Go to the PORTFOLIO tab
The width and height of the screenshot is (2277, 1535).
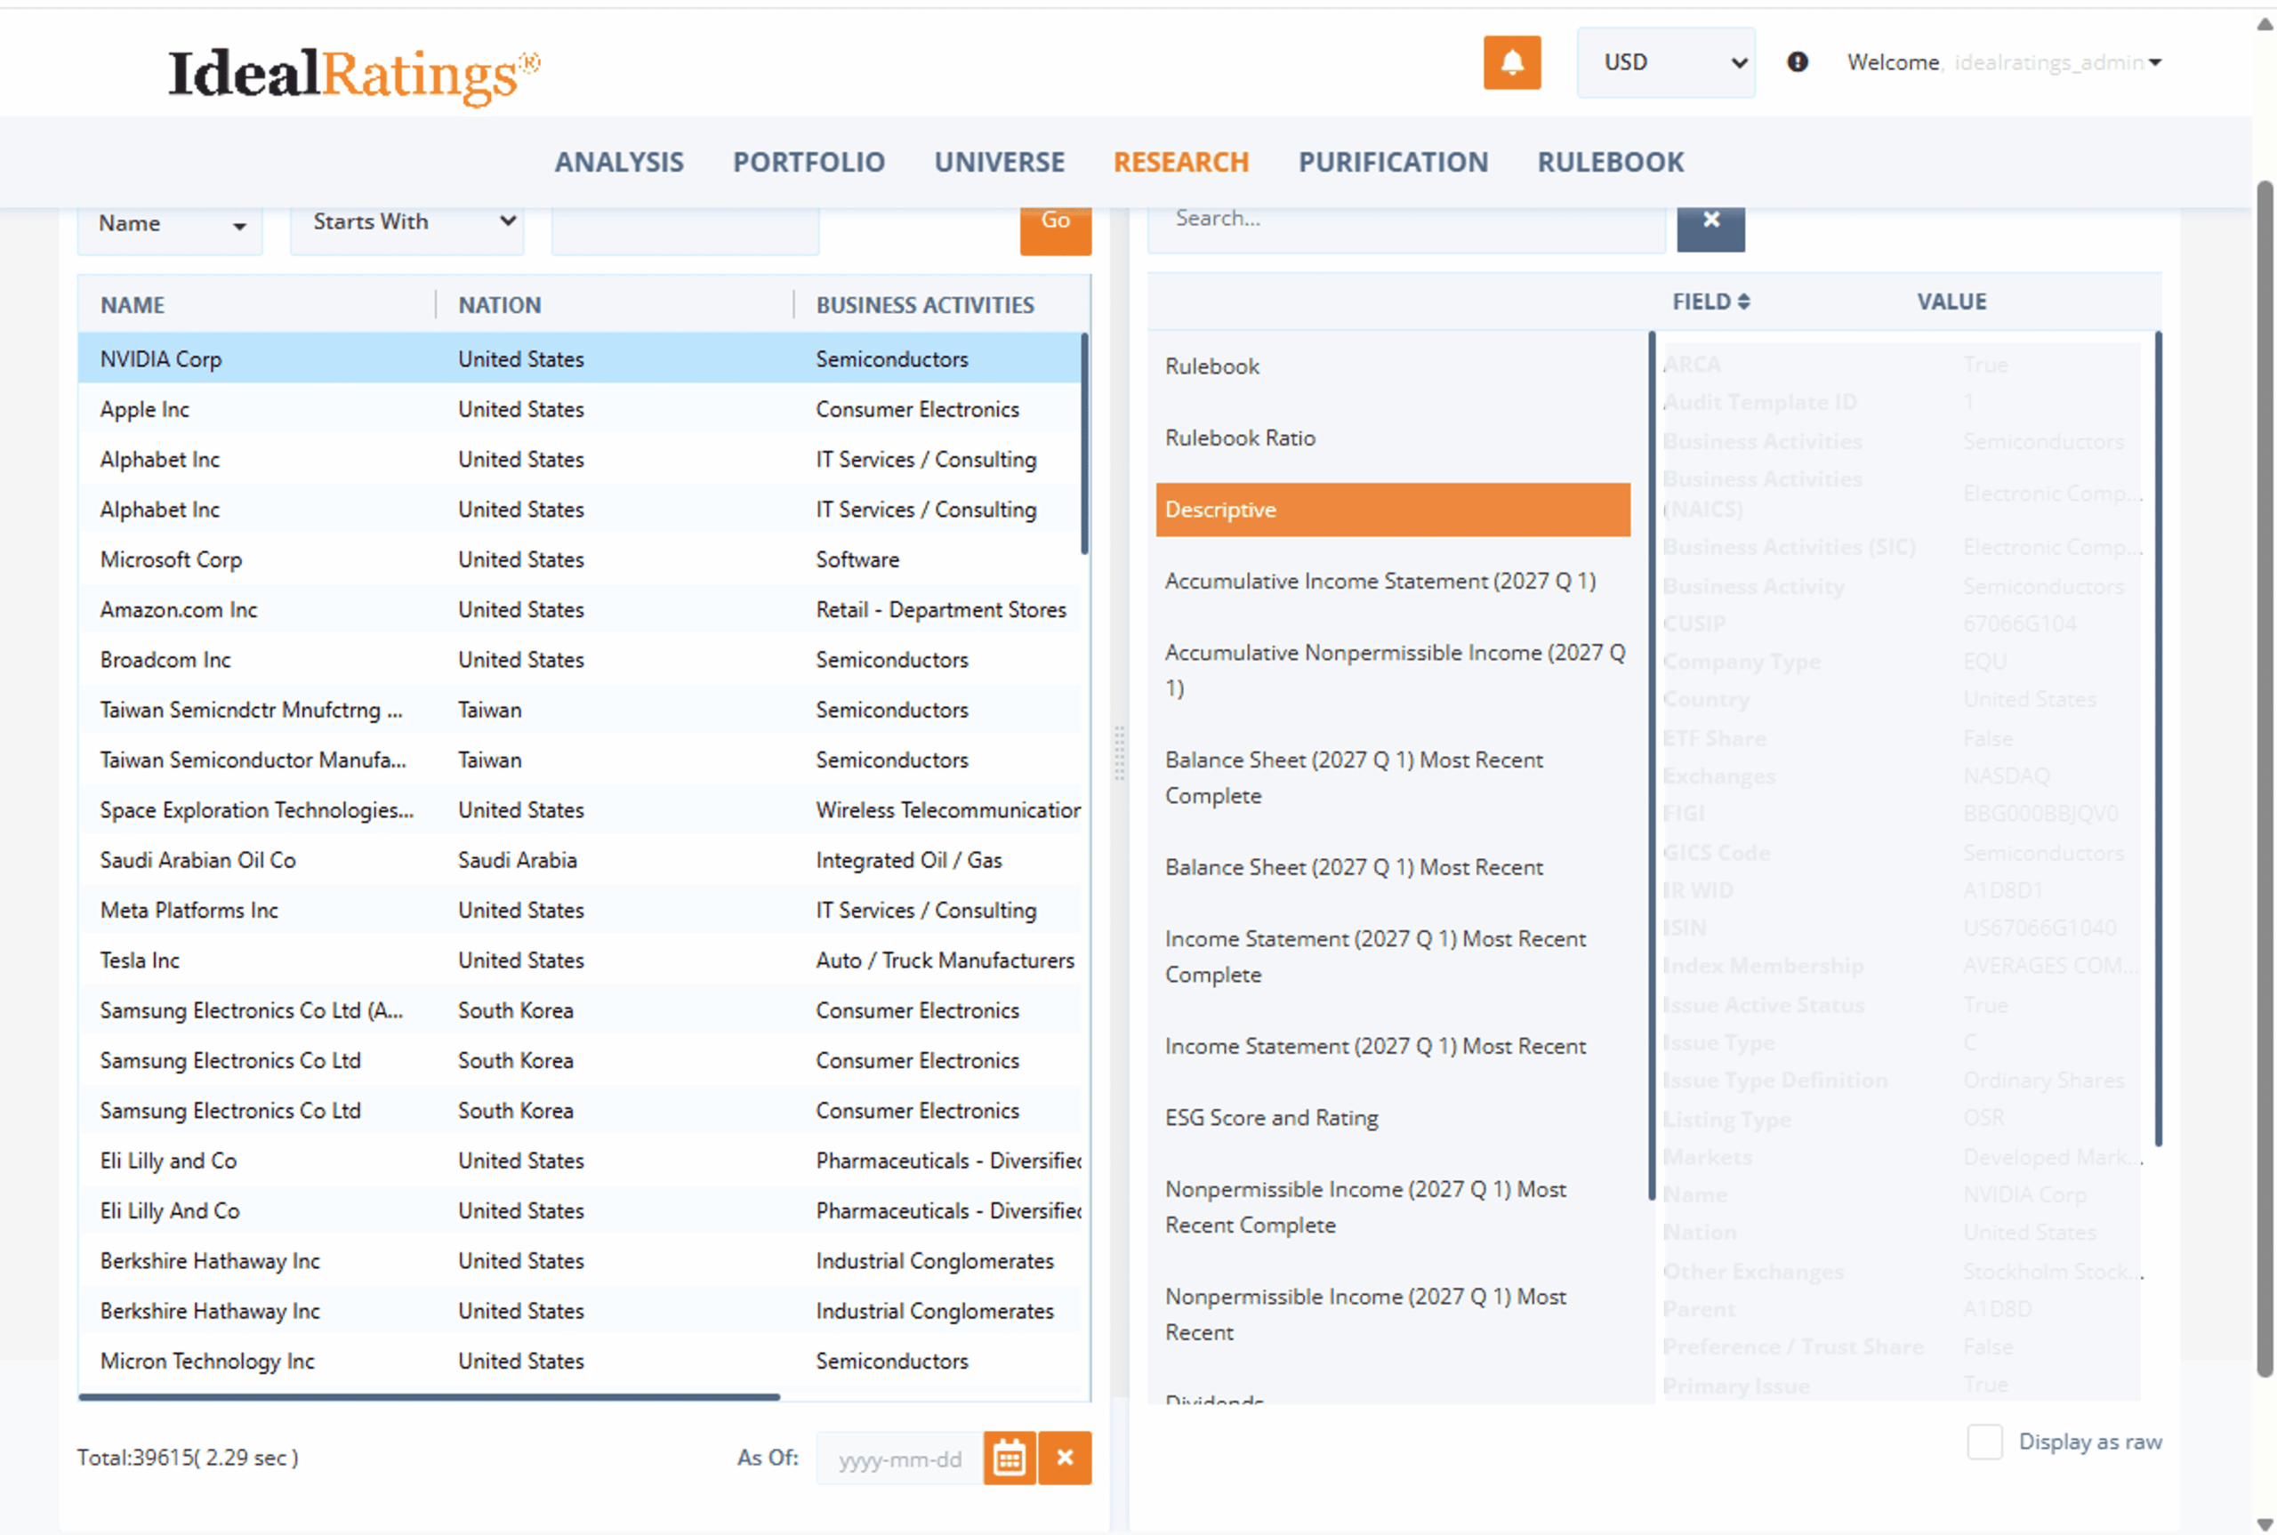[809, 162]
